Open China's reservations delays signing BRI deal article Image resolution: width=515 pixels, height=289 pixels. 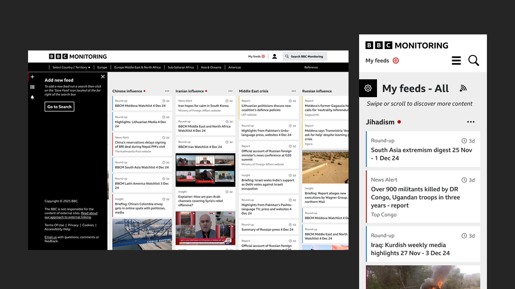140,144
